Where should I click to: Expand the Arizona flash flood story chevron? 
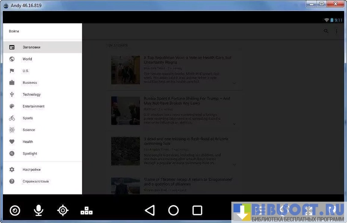point(234,164)
